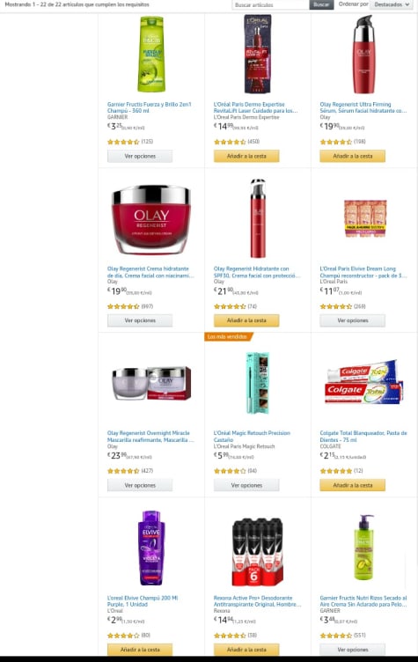
Task: Open the Colgate Total toothpaste image
Action: click(x=364, y=383)
